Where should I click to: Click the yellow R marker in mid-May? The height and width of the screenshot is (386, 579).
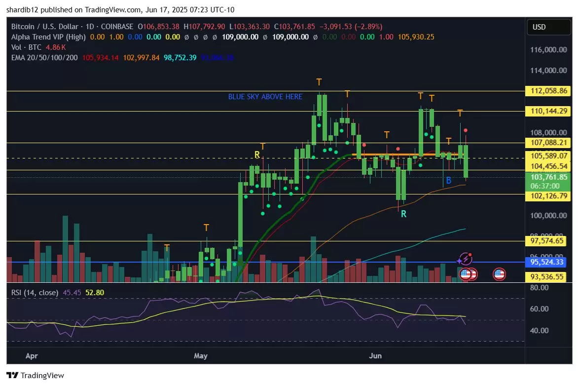(257, 154)
